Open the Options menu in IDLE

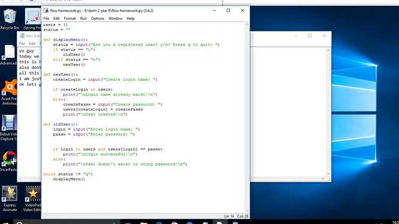coord(97,18)
